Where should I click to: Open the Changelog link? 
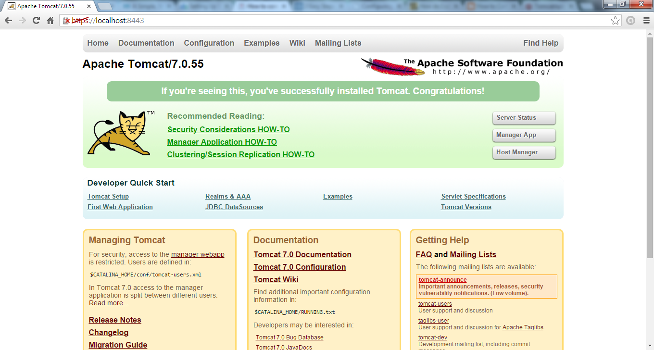pos(109,332)
